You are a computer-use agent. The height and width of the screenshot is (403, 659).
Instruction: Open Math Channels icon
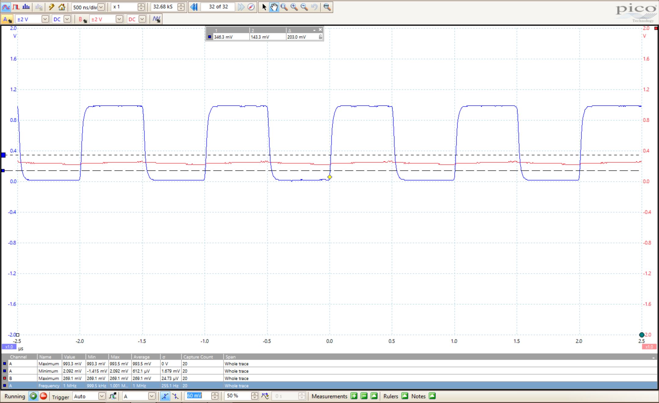(x=157, y=19)
